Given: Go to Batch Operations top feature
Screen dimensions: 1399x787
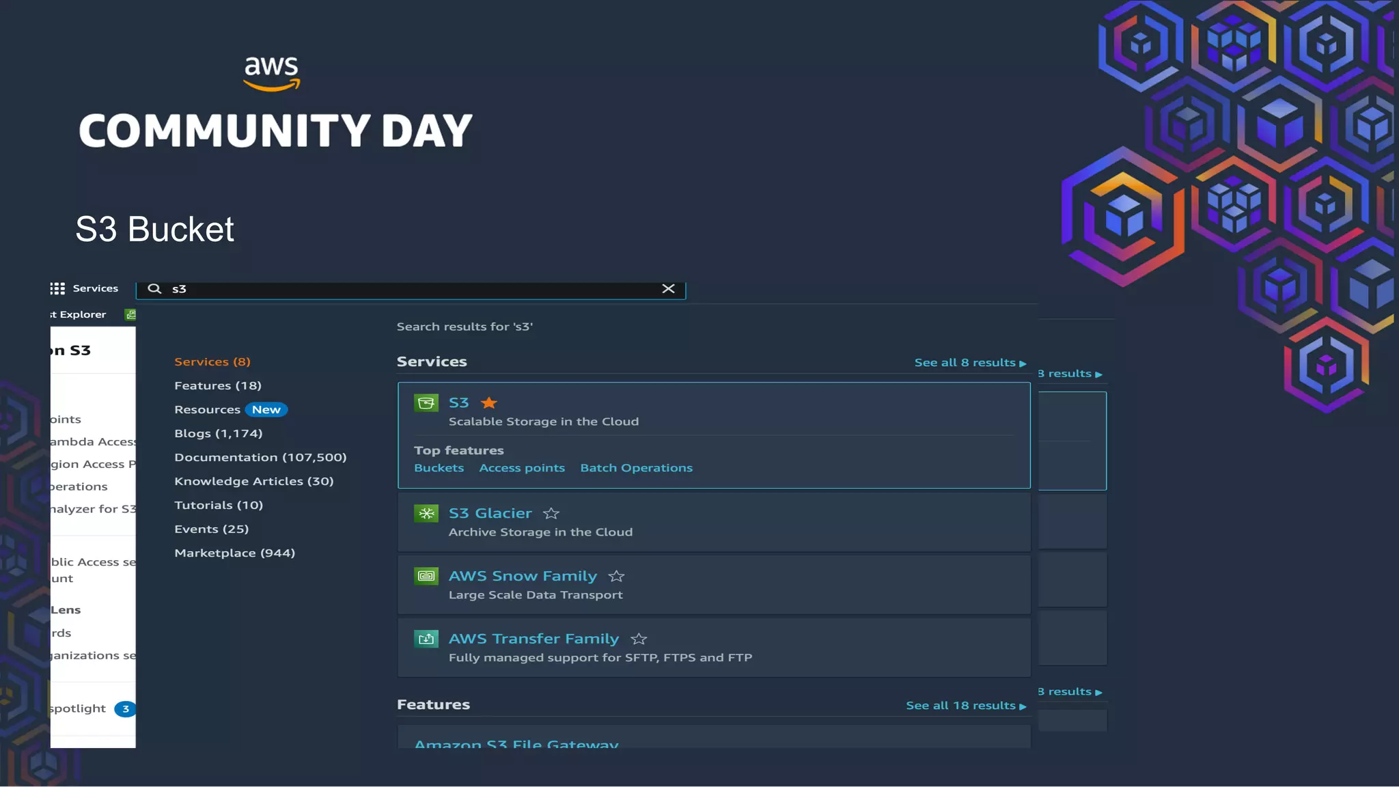Looking at the screenshot, I should (637, 468).
